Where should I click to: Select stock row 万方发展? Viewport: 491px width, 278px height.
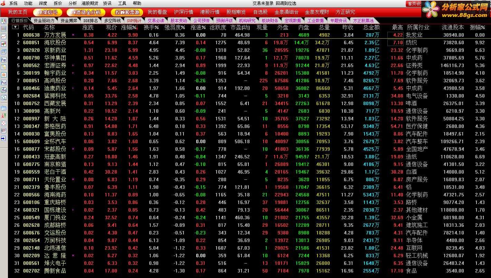click(249, 35)
